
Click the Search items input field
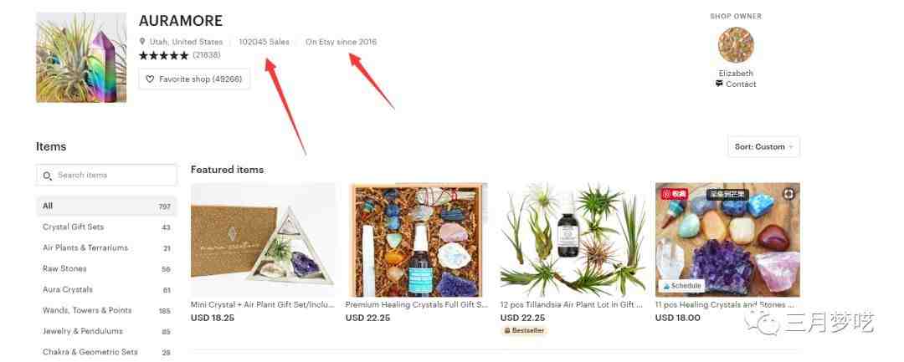[x=106, y=175]
